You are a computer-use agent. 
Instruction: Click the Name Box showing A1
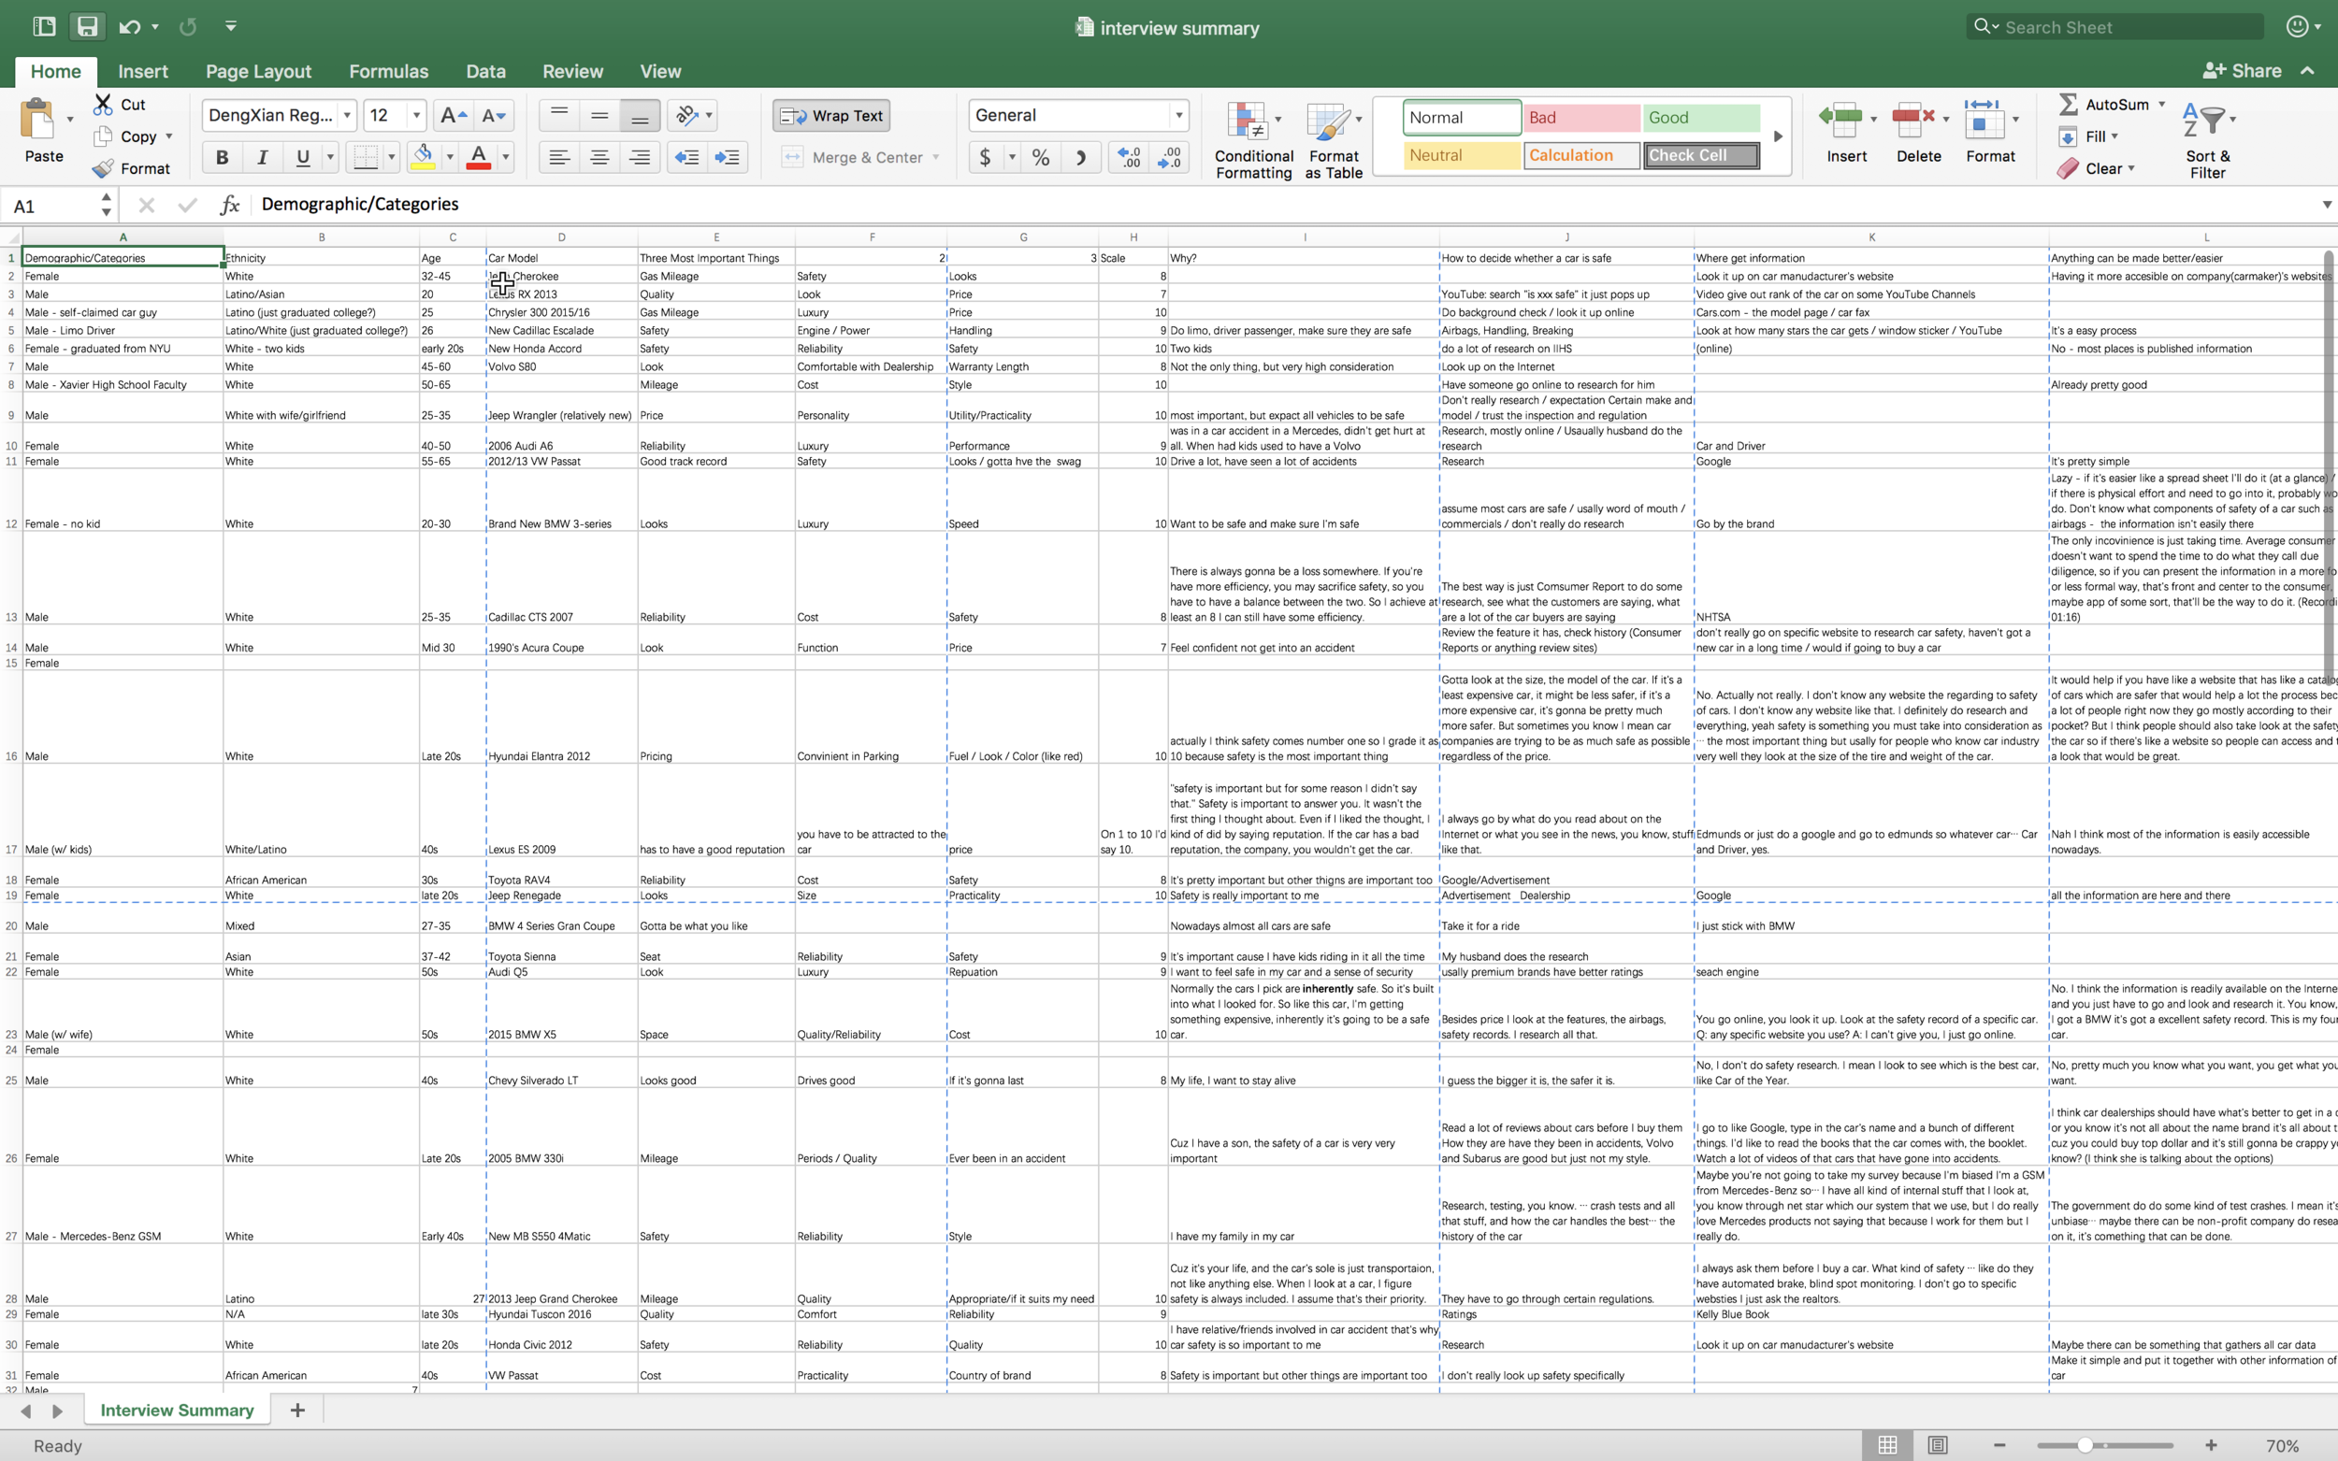click(x=51, y=206)
